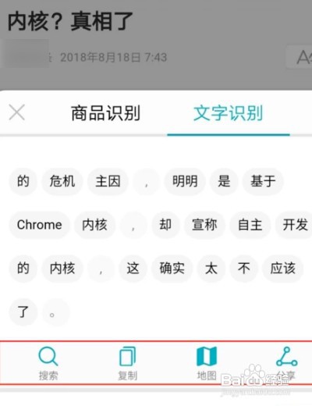Viewport: 312px width, 406px height.
Task: Select the Chrome word chip
Action: click(40, 225)
